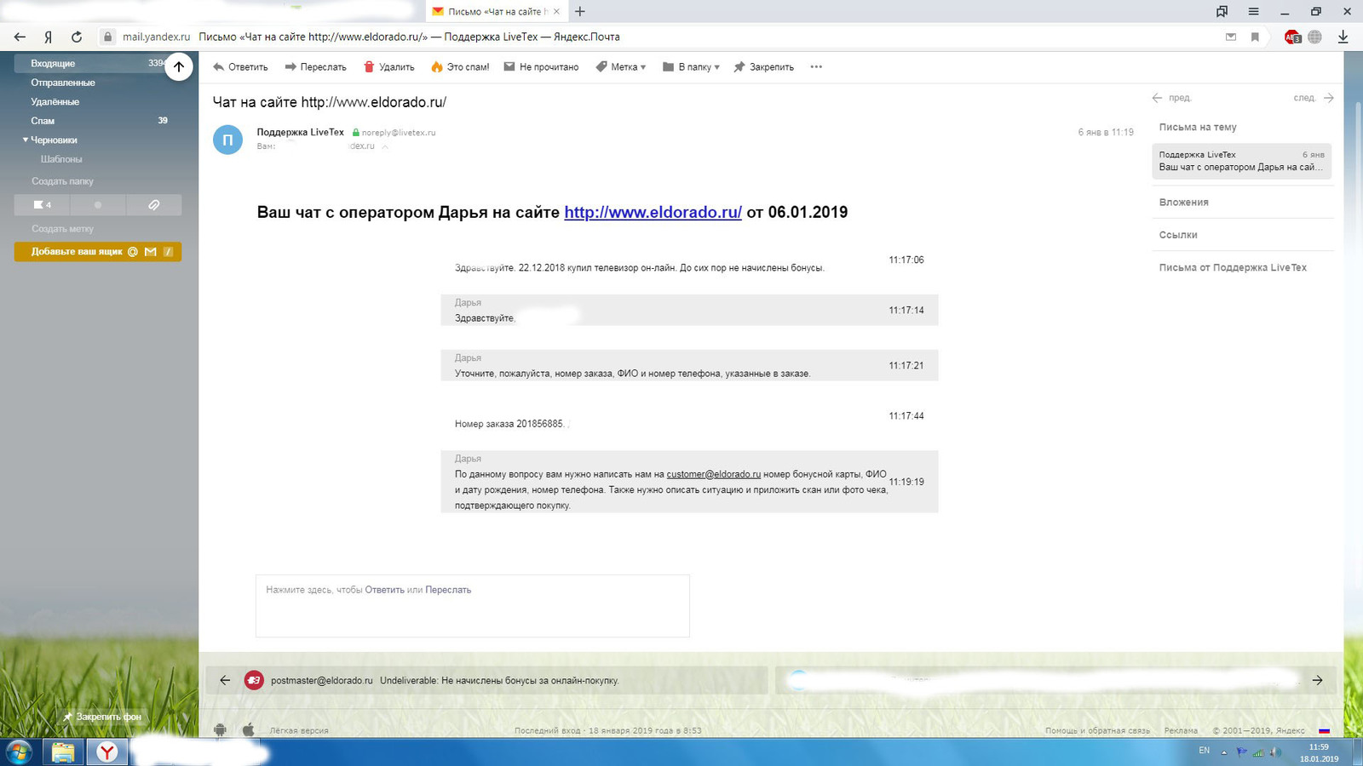Open the Метка dropdown
This screenshot has width=1363, height=766.
[620, 66]
